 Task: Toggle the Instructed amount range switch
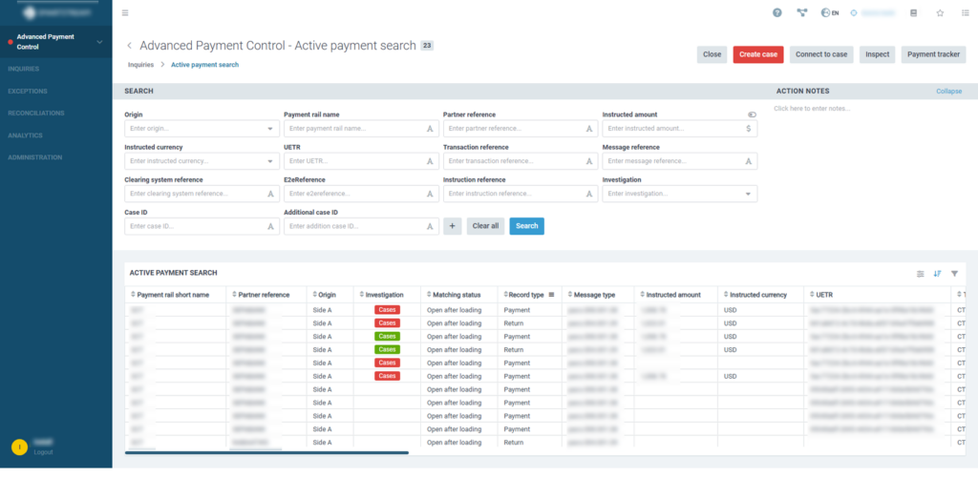pos(752,114)
